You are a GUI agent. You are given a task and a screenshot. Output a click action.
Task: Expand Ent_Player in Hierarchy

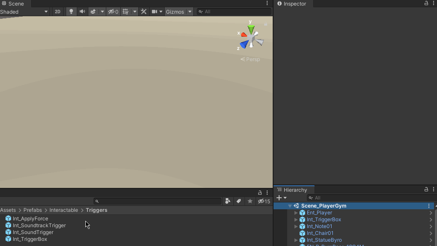(x=296, y=213)
